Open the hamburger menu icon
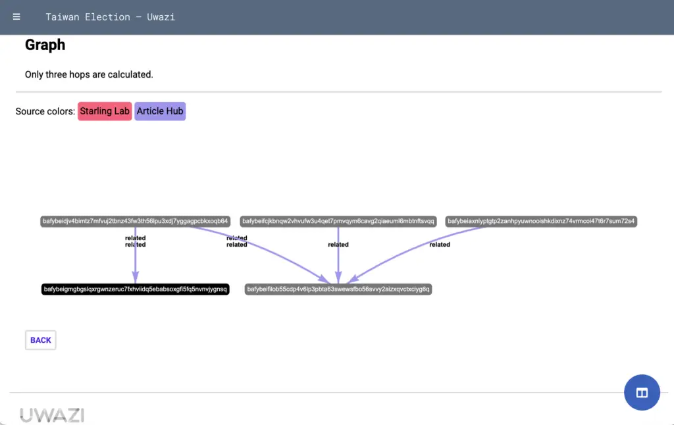The height and width of the screenshot is (425, 674). click(x=16, y=16)
